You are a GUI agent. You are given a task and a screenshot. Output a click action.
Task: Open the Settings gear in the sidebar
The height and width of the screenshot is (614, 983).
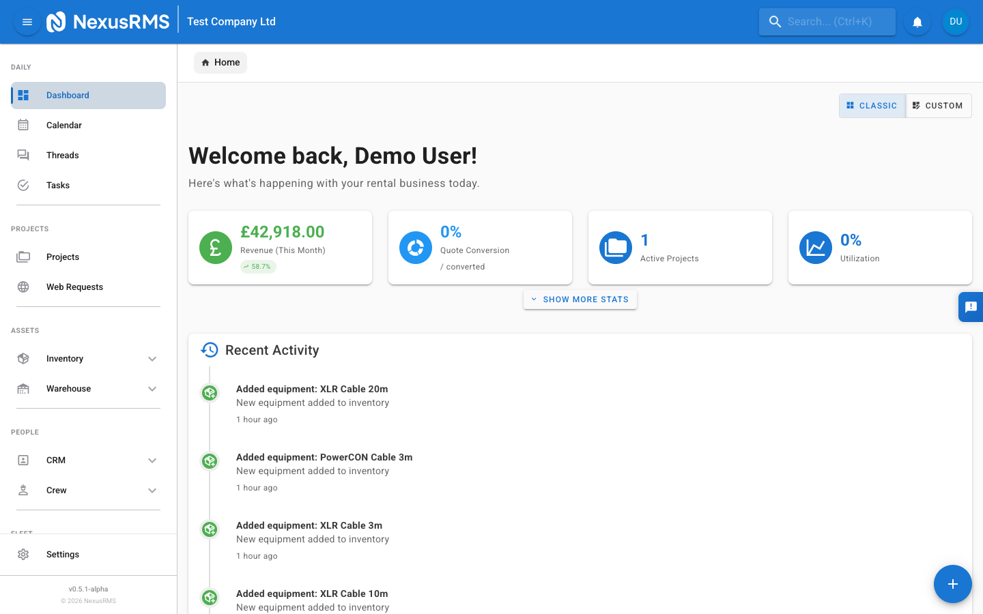click(x=23, y=554)
